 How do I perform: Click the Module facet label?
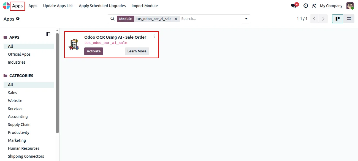point(125,19)
